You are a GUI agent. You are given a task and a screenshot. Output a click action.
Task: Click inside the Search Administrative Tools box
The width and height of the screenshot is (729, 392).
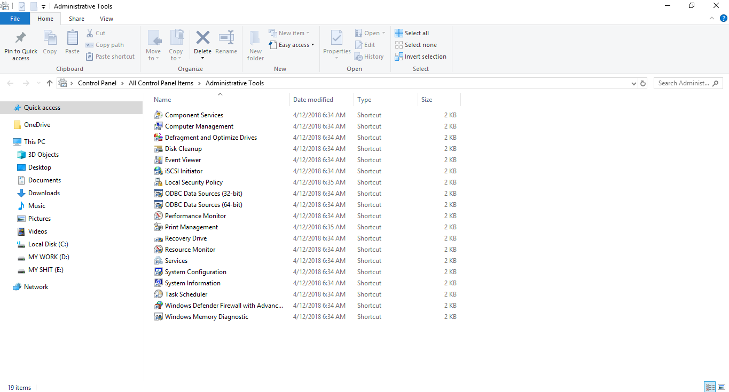click(x=688, y=83)
